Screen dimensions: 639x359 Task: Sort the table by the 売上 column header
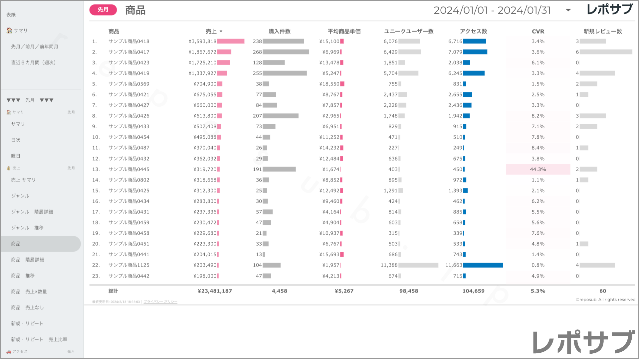coord(211,31)
